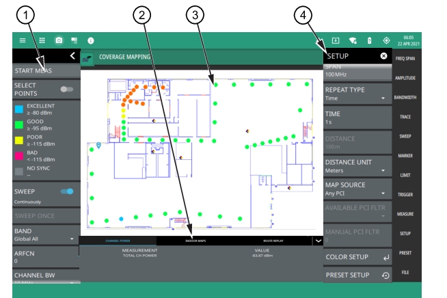Image resolution: width=447 pixels, height=298 pixels.
Task: Click the GPS location target icon
Action: (x=386, y=41)
